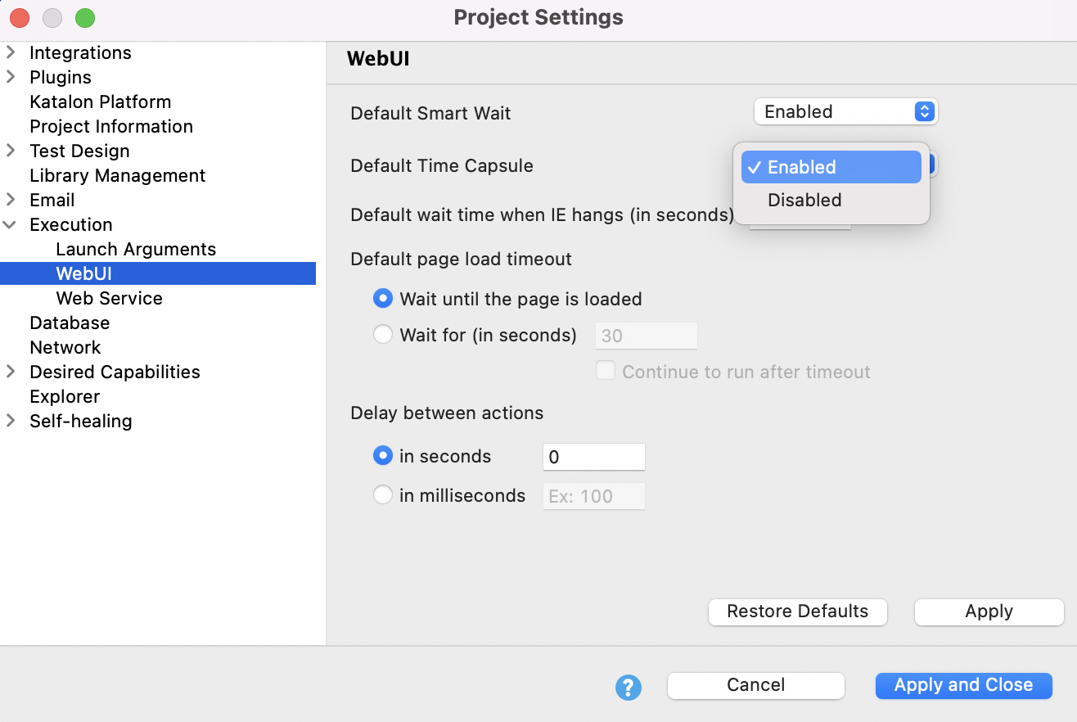Choose delay 'in milliseconds' radio button
Image resolution: width=1077 pixels, height=722 pixels.
(x=382, y=495)
